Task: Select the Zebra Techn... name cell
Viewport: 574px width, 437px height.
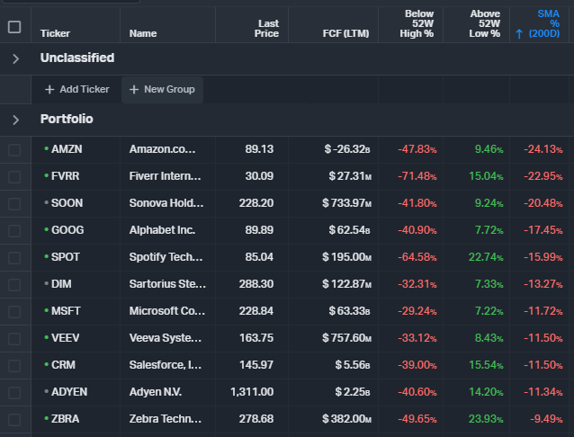Action: (x=166, y=419)
